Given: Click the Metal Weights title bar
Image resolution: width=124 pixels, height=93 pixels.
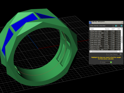Looking at the screenshot, I should pyautogui.click(x=106, y=22).
